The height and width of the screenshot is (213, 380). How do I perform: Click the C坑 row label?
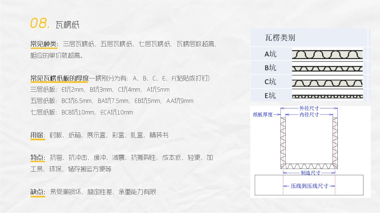(x=270, y=82)
